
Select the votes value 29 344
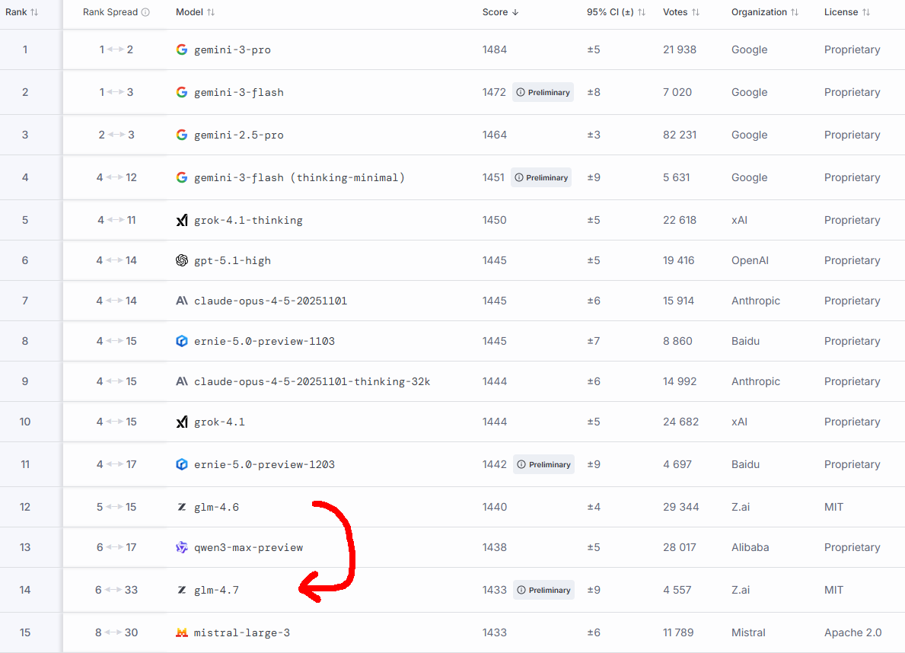click(x=681, y=507)
